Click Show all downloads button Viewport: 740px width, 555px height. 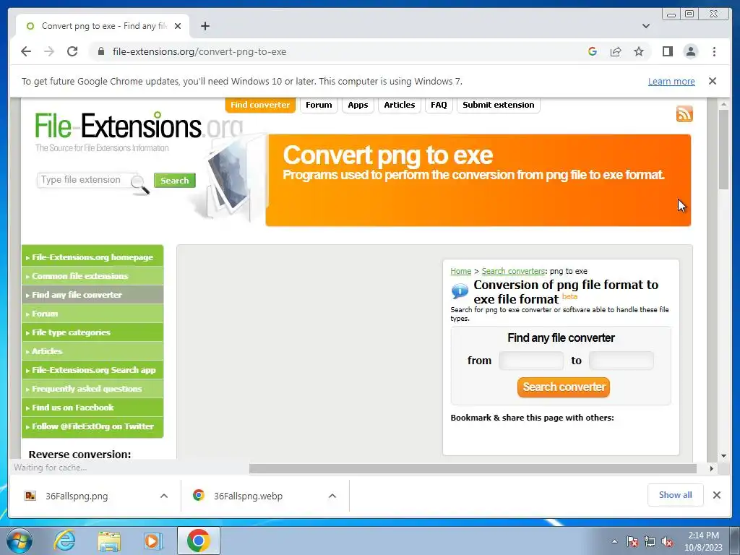coord(676,494)
